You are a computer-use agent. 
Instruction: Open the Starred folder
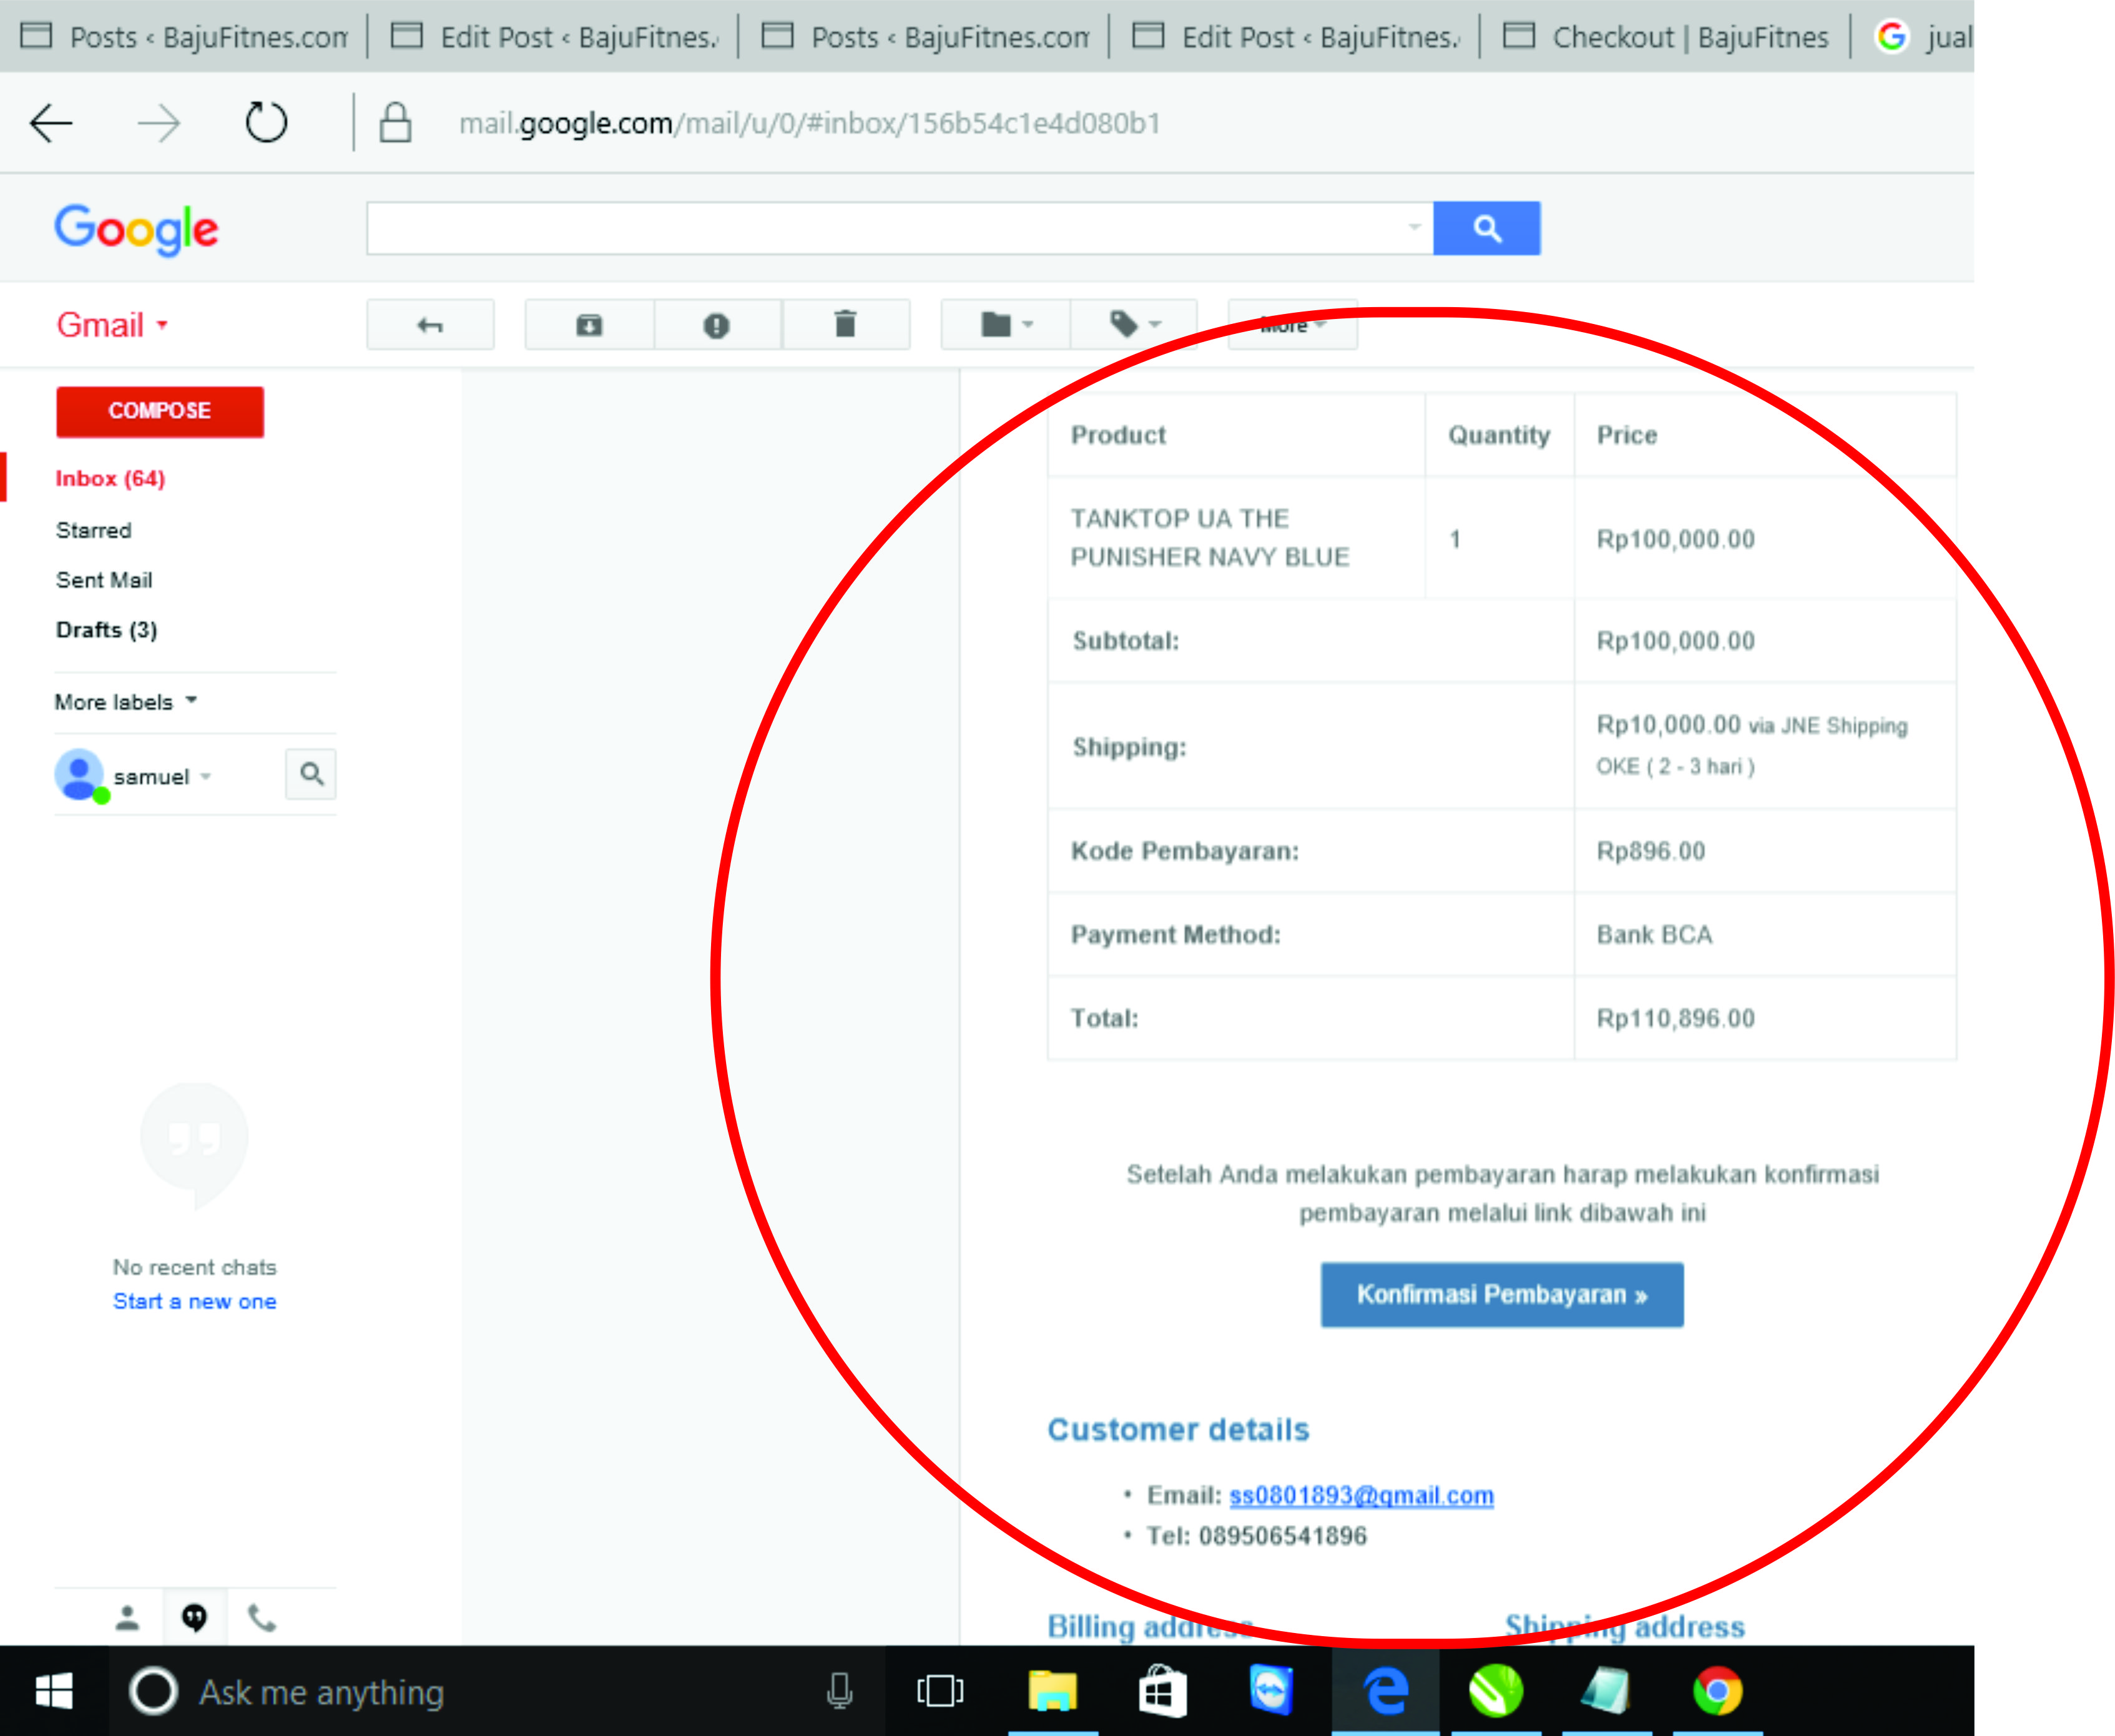click(93, 530)
